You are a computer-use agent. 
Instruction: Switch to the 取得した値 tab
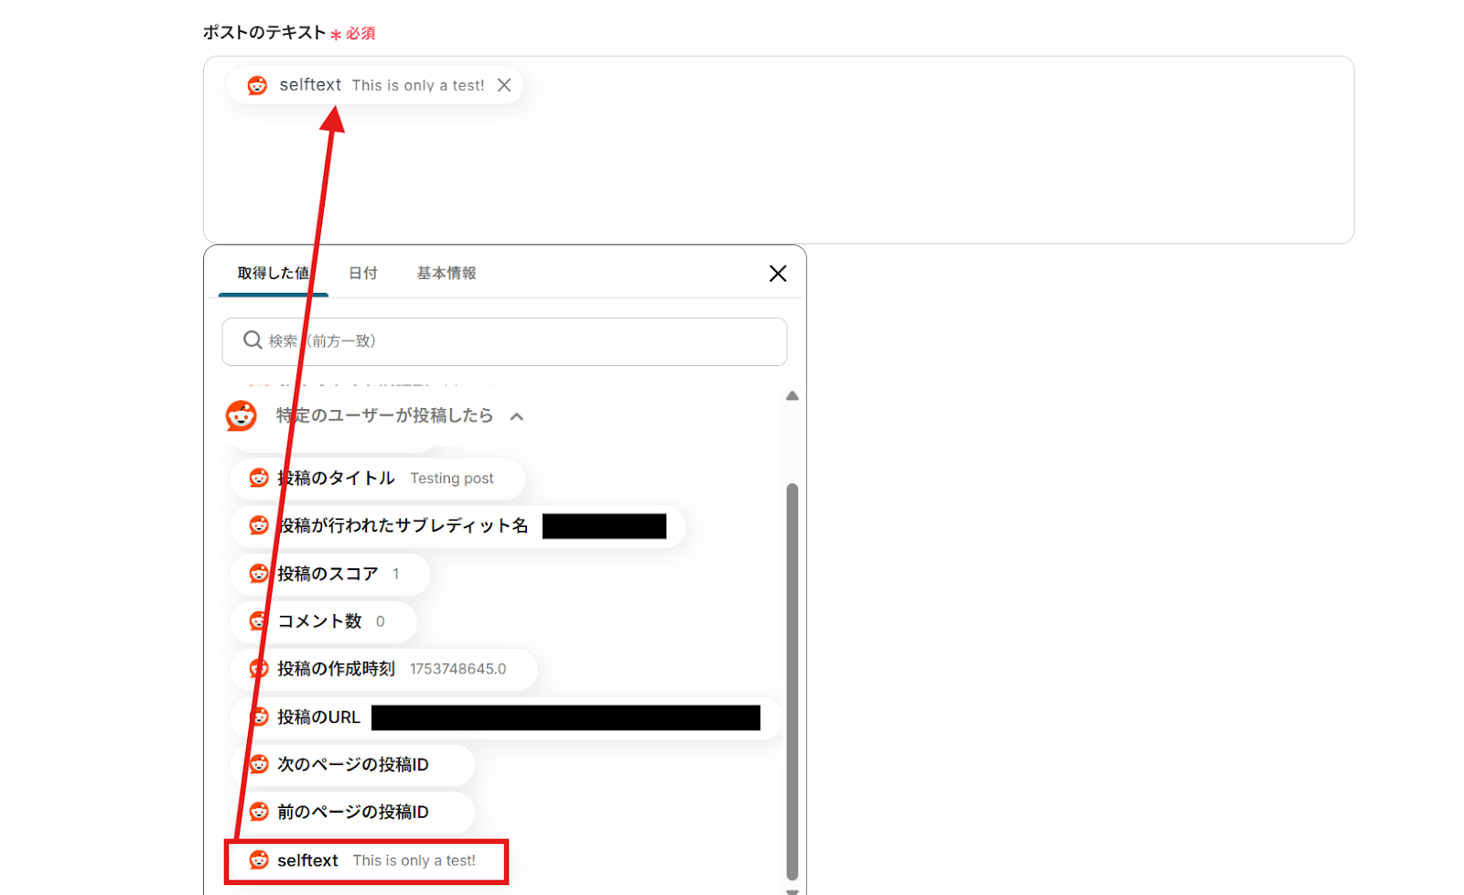tap(273, 273)
